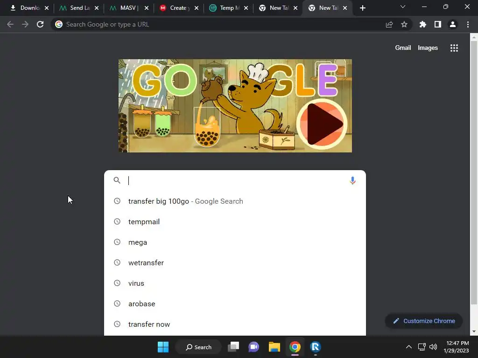Screen dimensions: 478x358
Task: Click the forward navigation arrow
Action: click(25, 24)
